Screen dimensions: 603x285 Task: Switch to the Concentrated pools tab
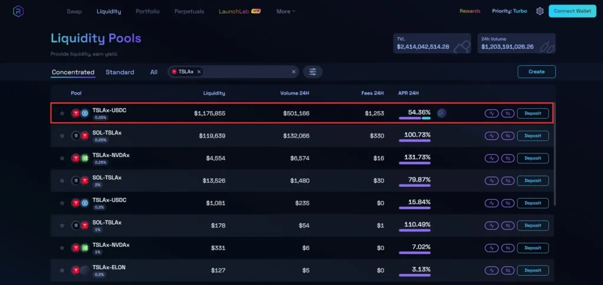[73, 72]
